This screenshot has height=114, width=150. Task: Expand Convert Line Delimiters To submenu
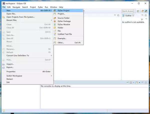[51, 55]
